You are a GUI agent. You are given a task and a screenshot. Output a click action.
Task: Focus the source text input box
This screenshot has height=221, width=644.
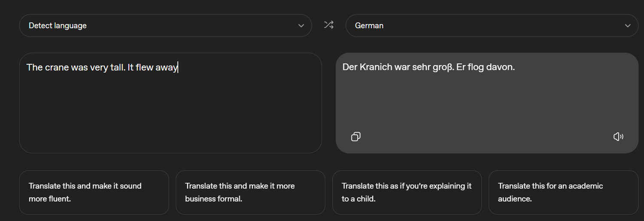[x=170, y=111]
